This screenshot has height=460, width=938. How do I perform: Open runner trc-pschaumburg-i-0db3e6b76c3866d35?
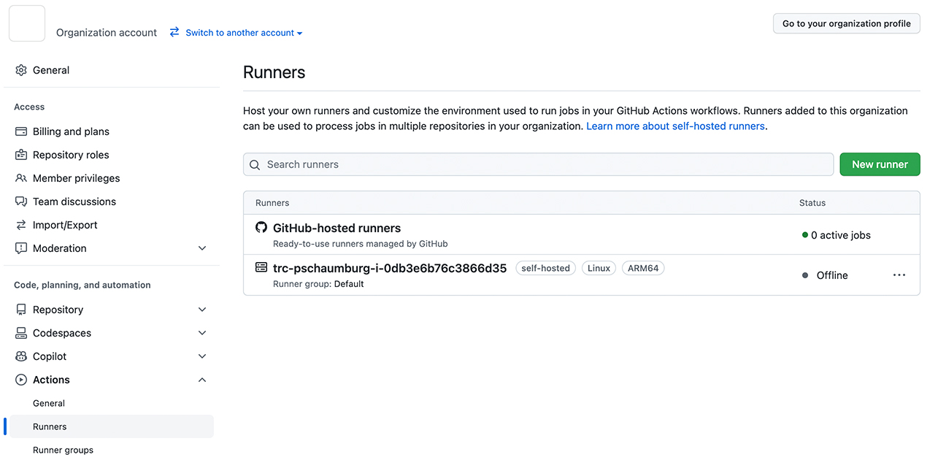coord(390,268)
